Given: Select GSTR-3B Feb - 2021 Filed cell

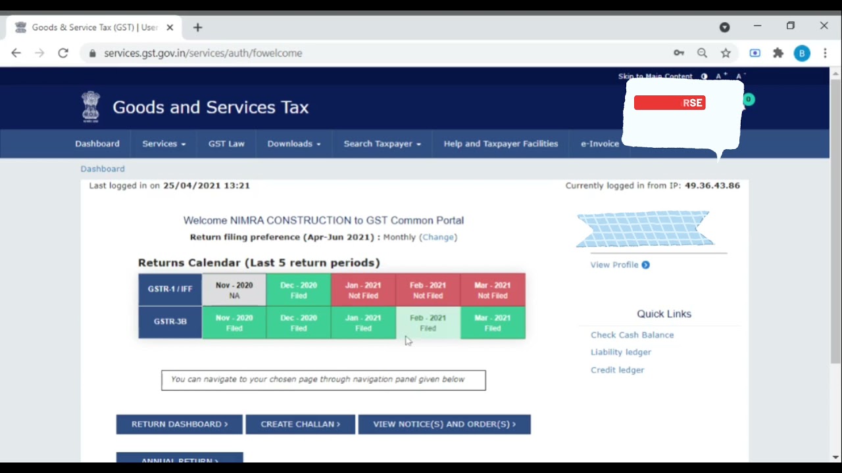Looking at the screenshot, I should point(428,323).
